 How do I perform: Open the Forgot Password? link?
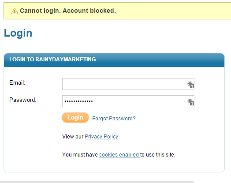(114, 119)
